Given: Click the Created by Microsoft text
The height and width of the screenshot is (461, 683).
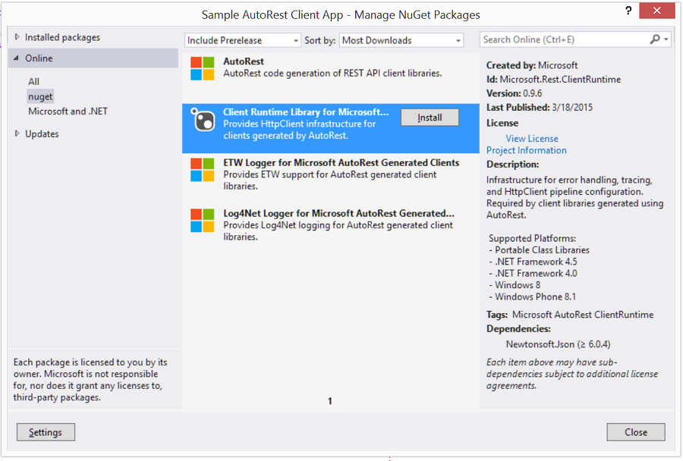Looking at the screenshot, I should tap(532, 65).
